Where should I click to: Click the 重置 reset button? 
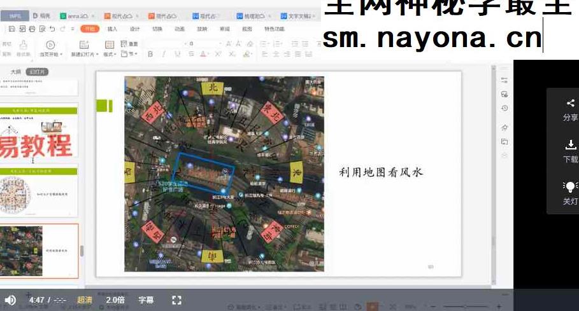click(129, 44)
